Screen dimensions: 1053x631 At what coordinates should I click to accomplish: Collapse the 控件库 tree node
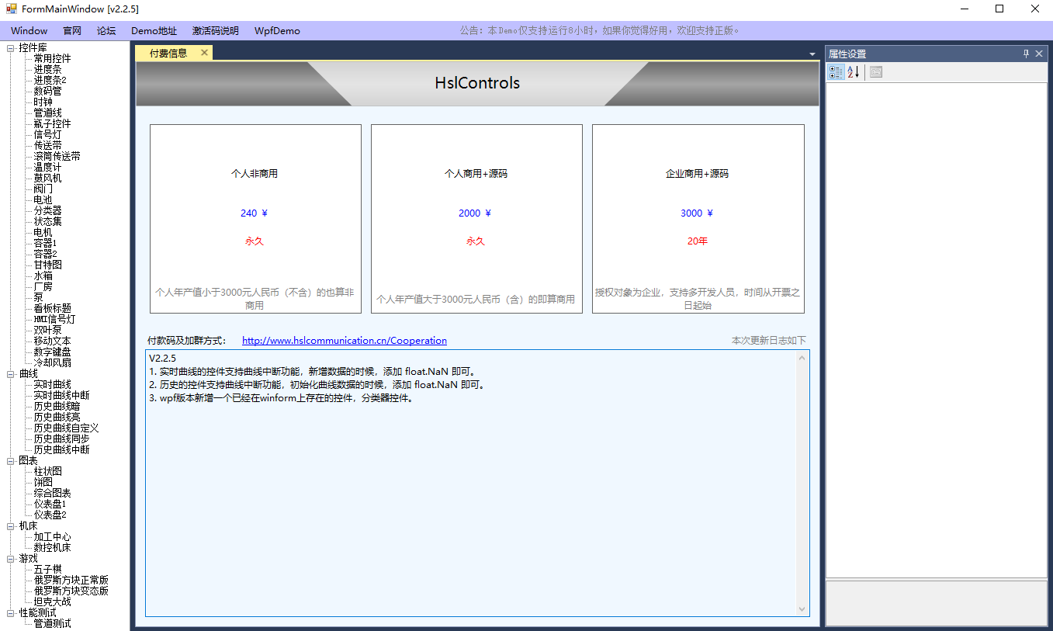[x=11, y=48]
